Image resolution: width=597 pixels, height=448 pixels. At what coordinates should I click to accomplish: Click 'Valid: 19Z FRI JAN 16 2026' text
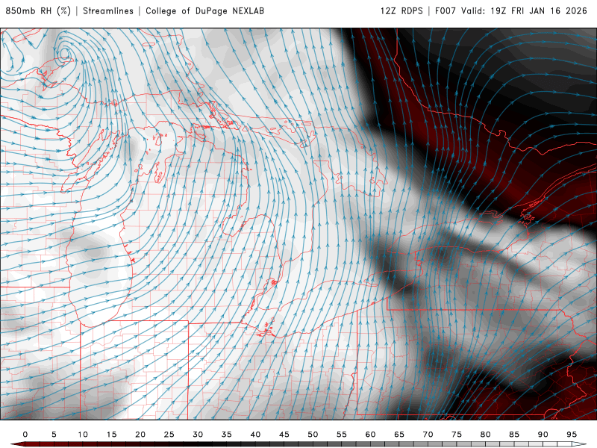525,10
